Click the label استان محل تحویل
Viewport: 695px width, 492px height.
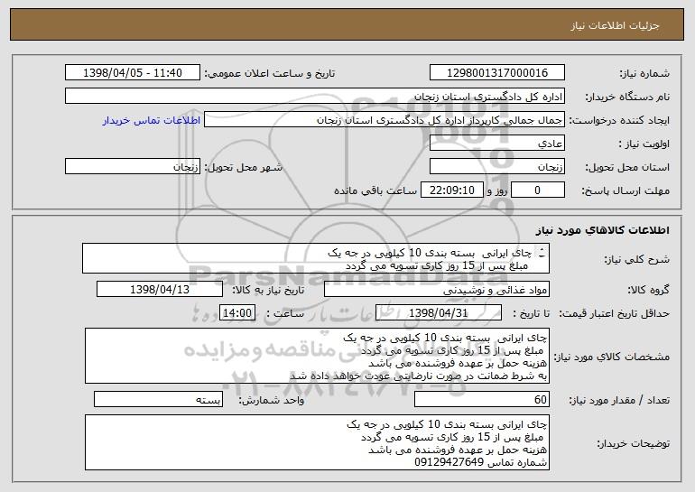pyautogui.click(x=627, y=167)
